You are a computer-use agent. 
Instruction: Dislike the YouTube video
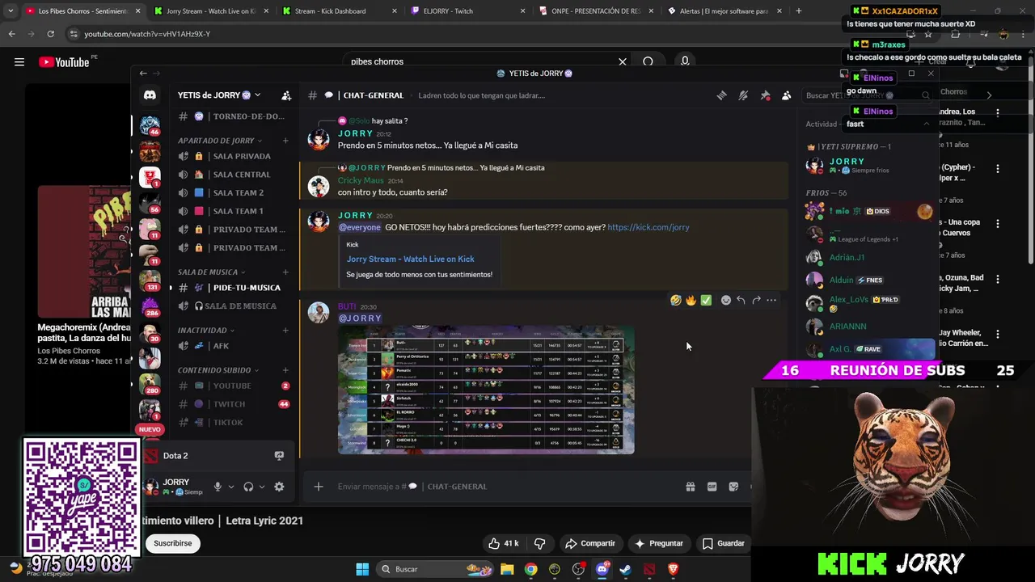tap(540, 543)
